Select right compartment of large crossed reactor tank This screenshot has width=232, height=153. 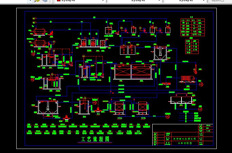141,72
